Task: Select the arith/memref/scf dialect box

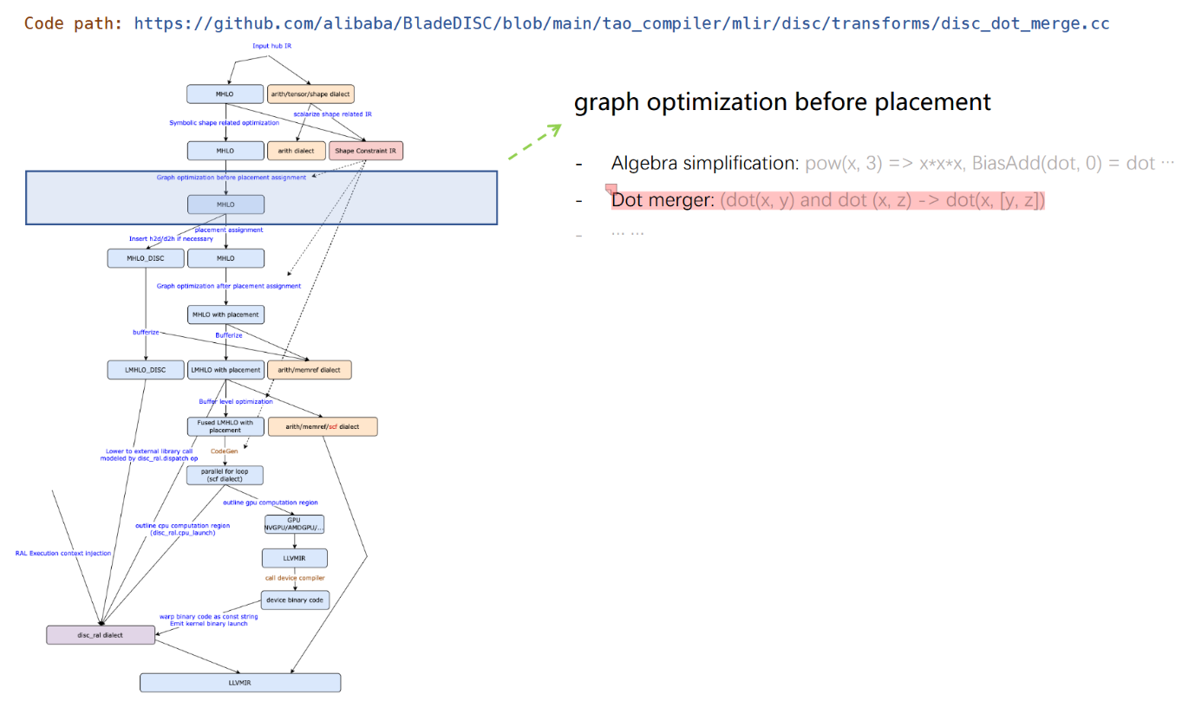Action: [x=323, y=426]
